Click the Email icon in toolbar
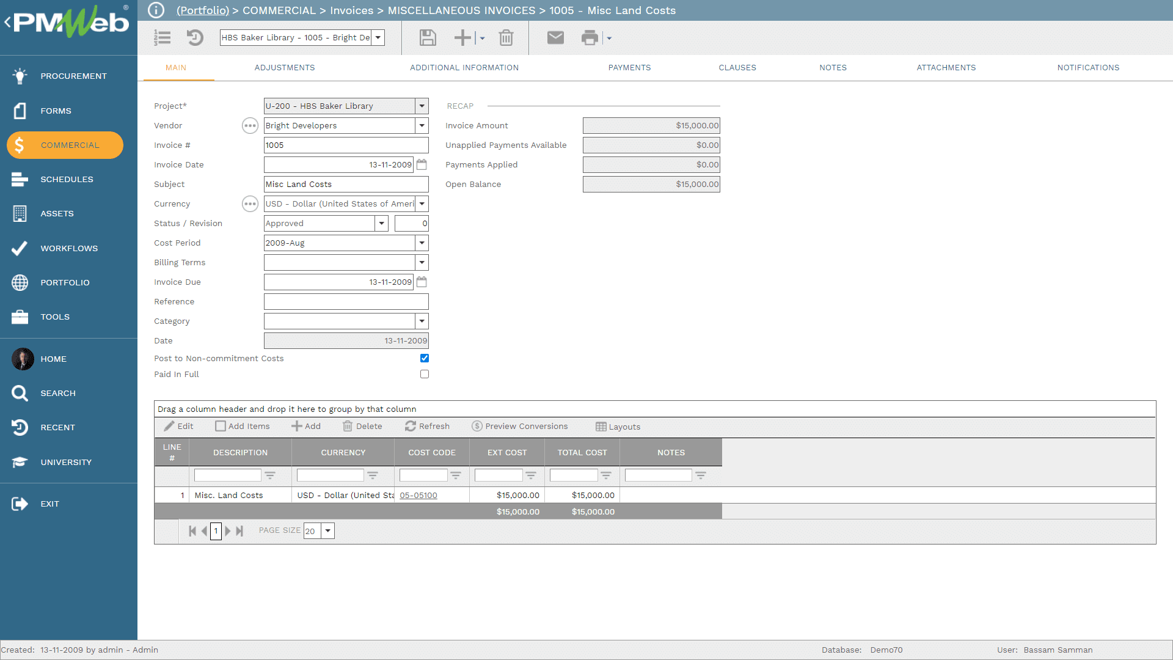This screenshot has width=1173, height=660. click(555, 38)
